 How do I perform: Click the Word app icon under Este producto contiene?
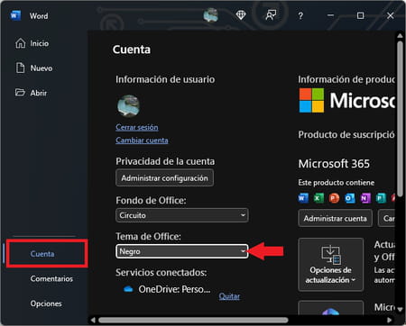click(303, 198)
